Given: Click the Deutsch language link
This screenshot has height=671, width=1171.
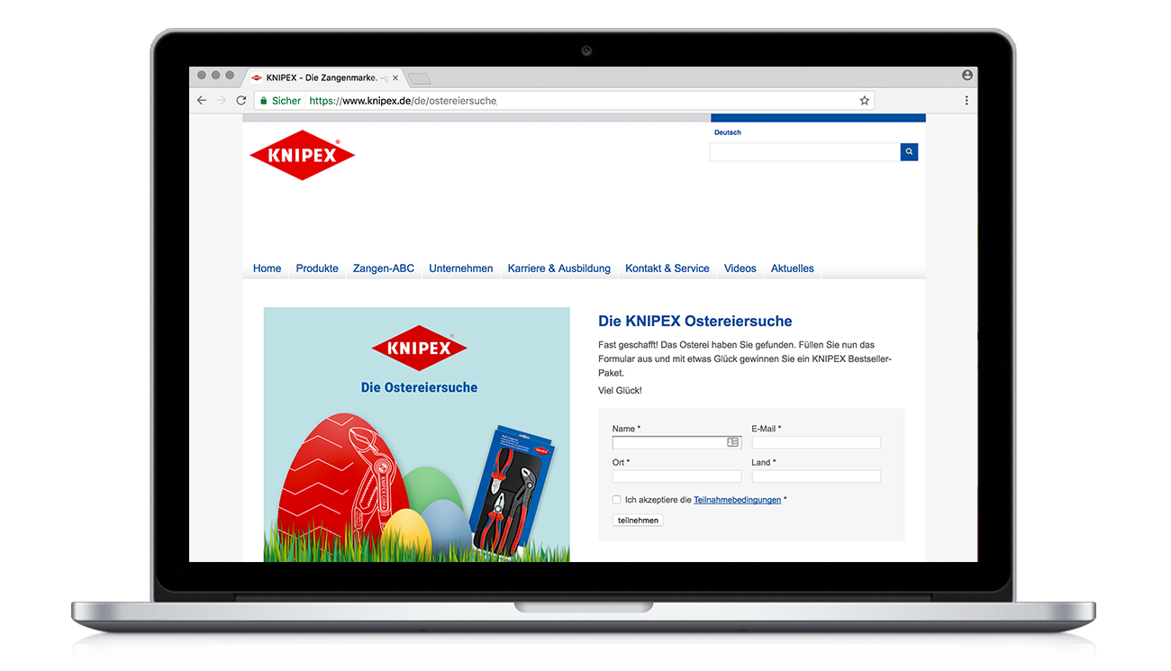Looking at the screenshot, I should tap(728, 132).
